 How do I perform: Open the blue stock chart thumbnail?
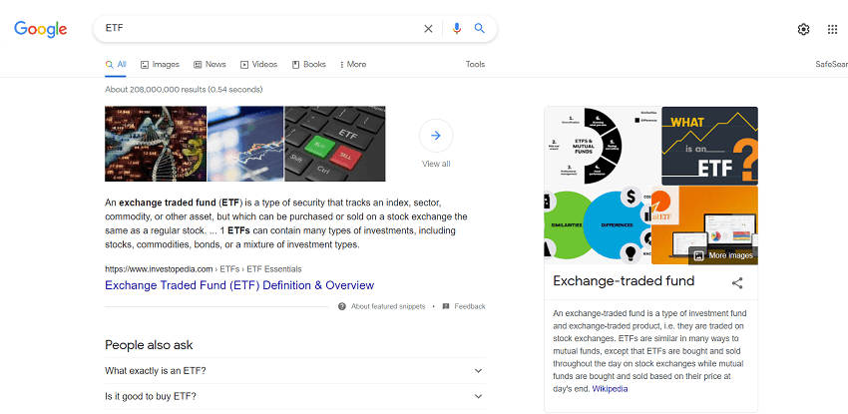[245, 144]
